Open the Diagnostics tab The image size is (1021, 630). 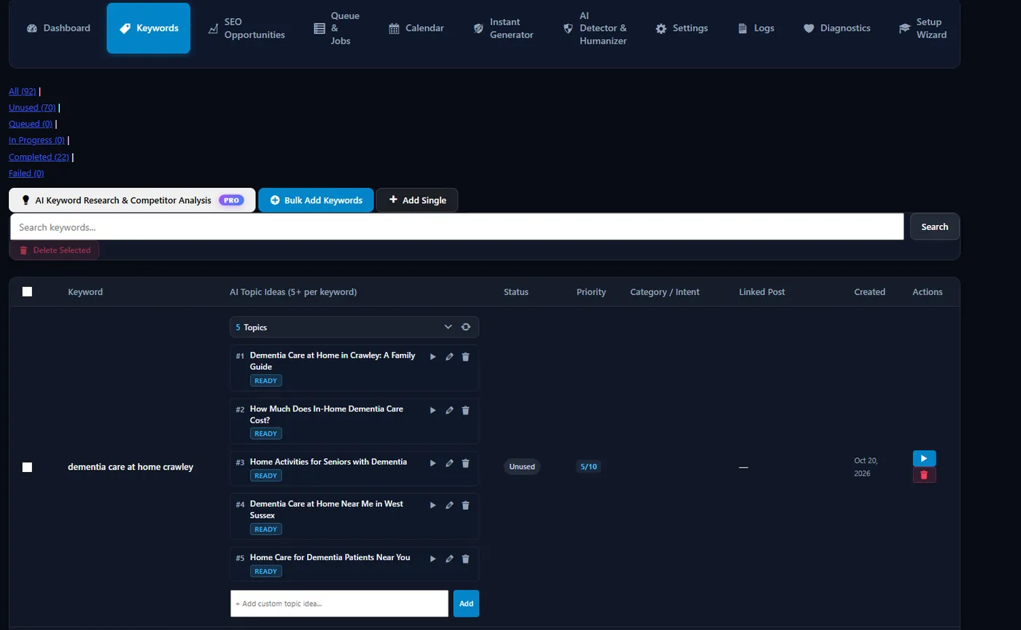tap(837, 28)
